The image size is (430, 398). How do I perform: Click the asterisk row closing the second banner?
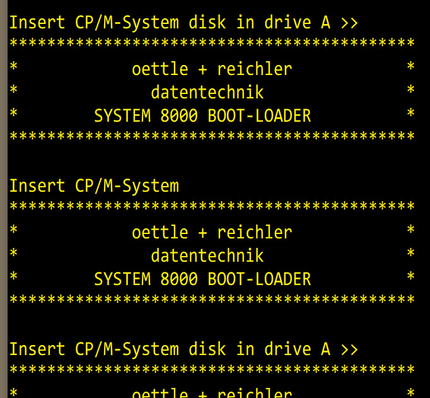tap(212, 300)
